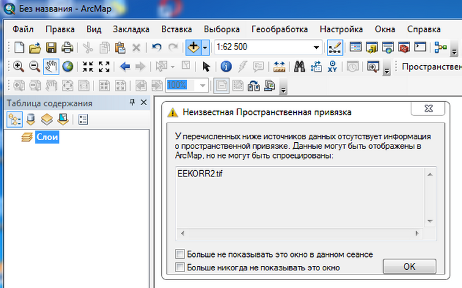The image size is (462, 288).
Task: Select the Measure ruler tool
Action: [x=279, y=67]
